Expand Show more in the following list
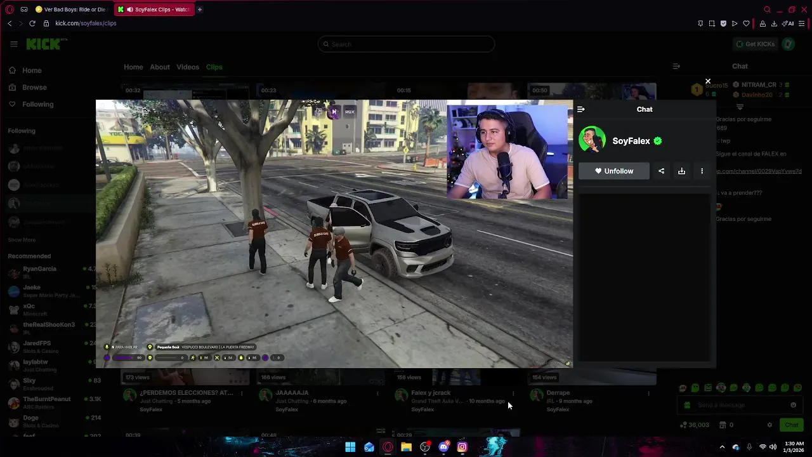Screen dimensions: 812x457 click(22, 240)
